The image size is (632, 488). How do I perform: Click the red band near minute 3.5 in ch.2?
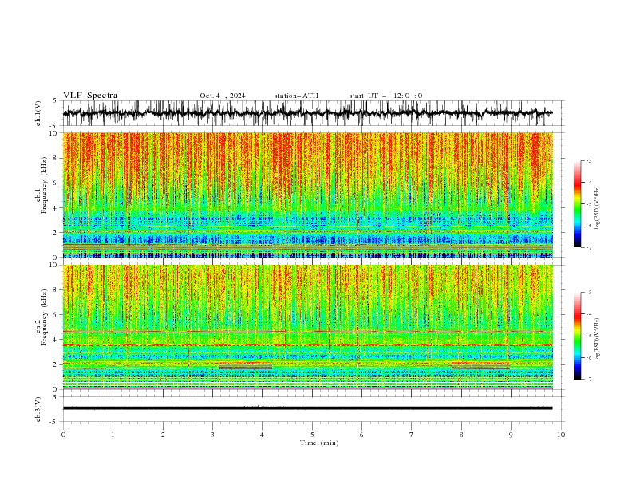tap(246, 366)
